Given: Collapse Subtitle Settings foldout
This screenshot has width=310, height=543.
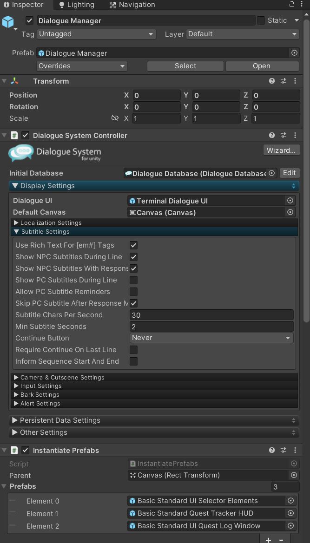Looking at the screenshot, I should [x=155, y=232].
